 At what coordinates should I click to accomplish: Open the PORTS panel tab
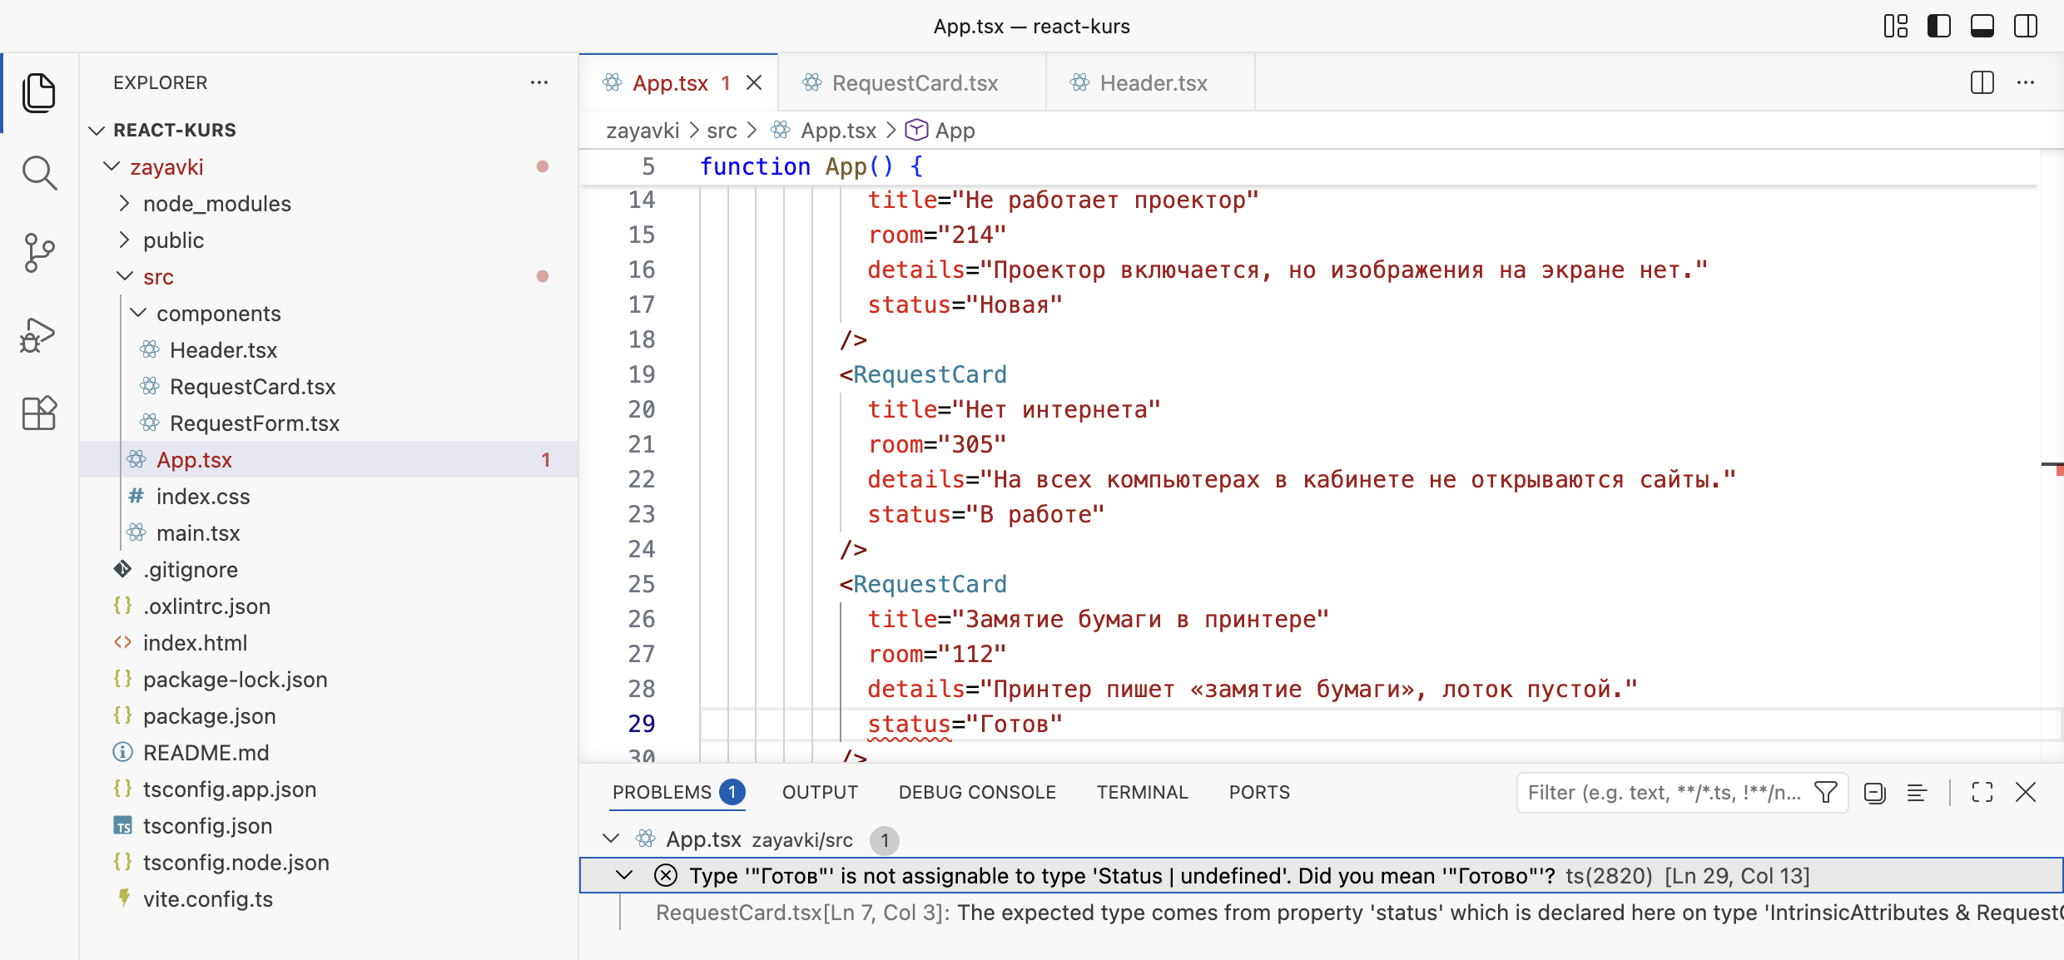(x=1259, y=792)
